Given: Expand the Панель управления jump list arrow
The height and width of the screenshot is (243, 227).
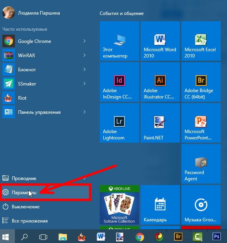Looking at the screenshot, I should (84, 112).
